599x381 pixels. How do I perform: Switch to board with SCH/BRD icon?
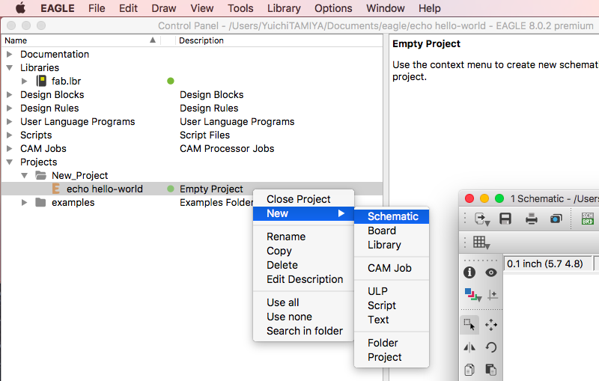(587, 219)
